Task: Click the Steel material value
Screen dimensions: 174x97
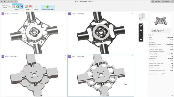Action: click(x=171, y=40)
